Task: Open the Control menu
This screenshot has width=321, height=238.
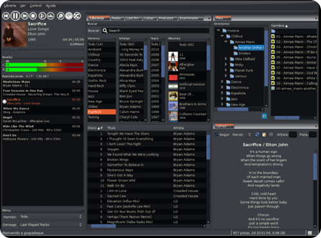Action: (x=35, y=6)
